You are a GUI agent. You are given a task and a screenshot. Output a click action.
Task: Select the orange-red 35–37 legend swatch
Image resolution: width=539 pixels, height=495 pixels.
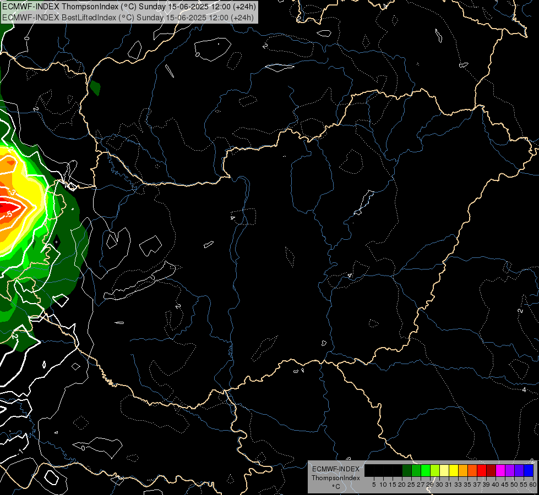pyautogui.click(x=472, y=470)
